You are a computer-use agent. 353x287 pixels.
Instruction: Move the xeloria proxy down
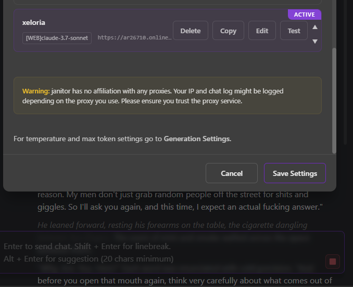tap(314, 41)
